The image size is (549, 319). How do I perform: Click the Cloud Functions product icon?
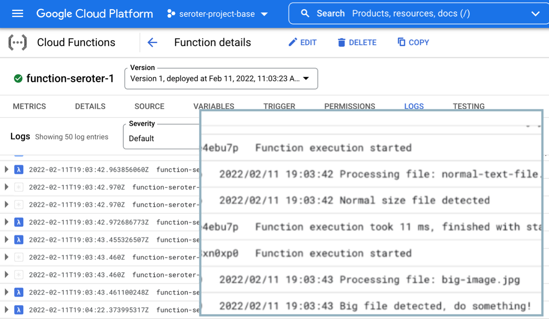pos(18,43)
